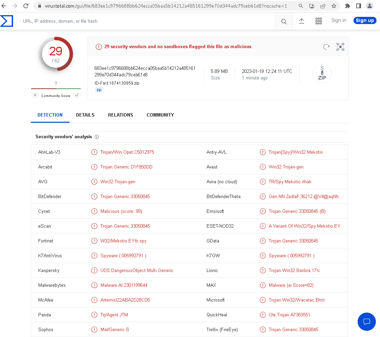Vote malicious with community score X
380x337 pixels.
35,95
